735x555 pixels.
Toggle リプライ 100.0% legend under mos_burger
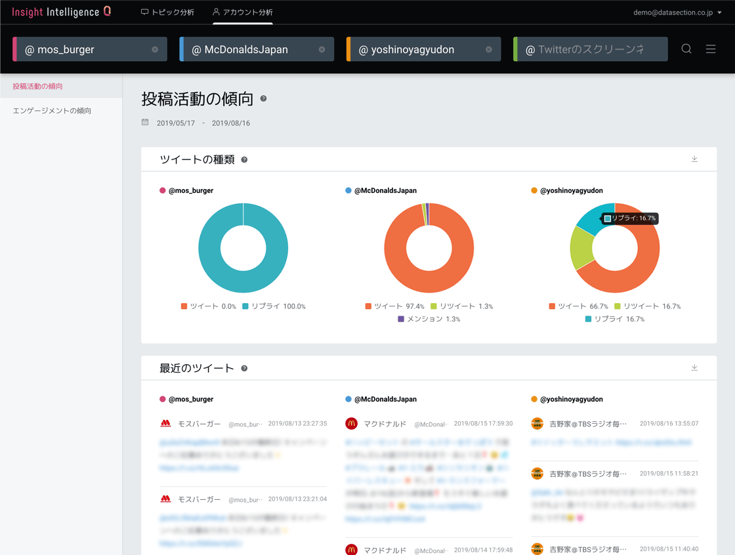point(274,306)
